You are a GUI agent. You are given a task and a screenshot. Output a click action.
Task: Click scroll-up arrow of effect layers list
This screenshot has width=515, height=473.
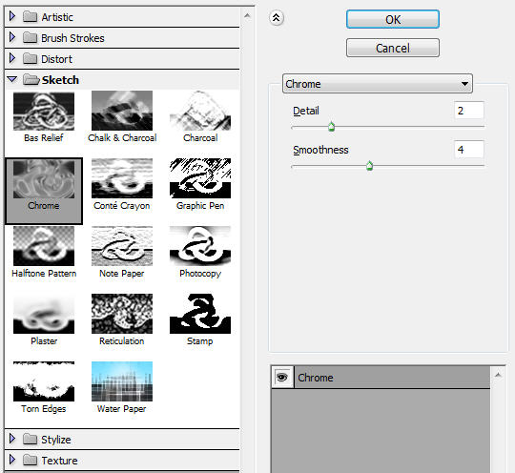[498, 375]
